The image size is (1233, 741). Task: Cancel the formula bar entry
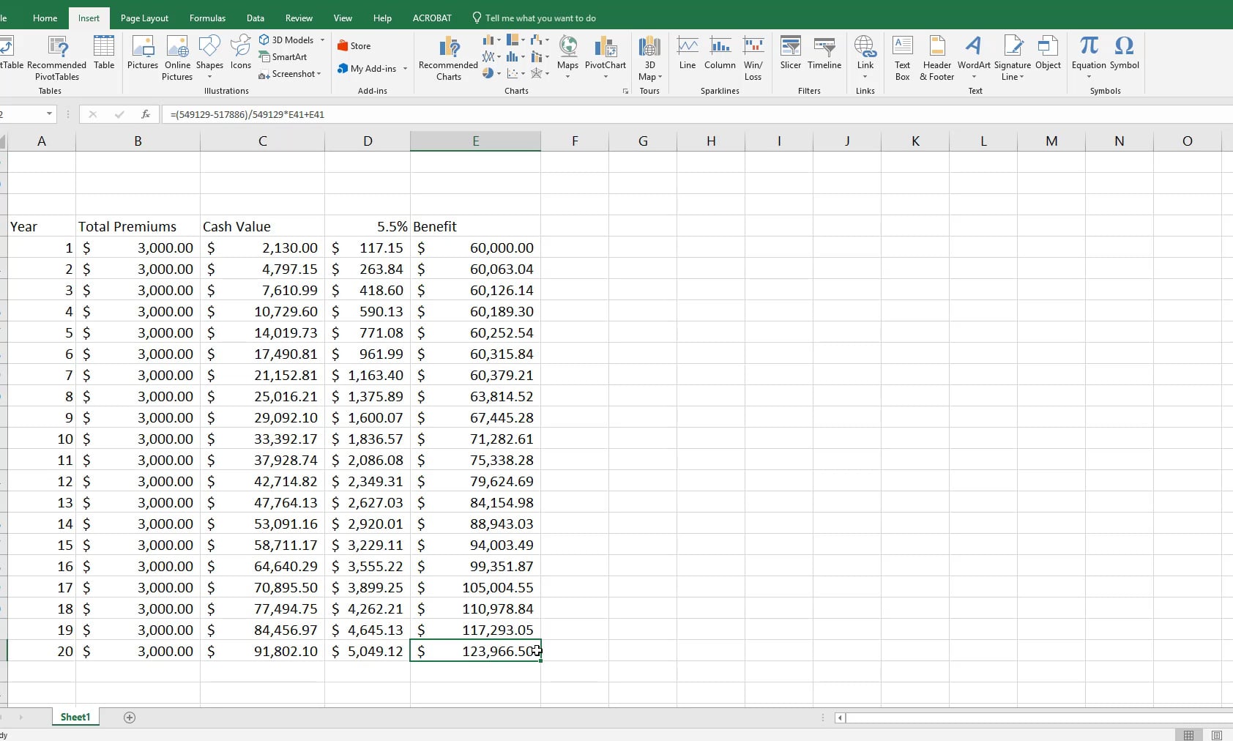(x=92, y=114)
